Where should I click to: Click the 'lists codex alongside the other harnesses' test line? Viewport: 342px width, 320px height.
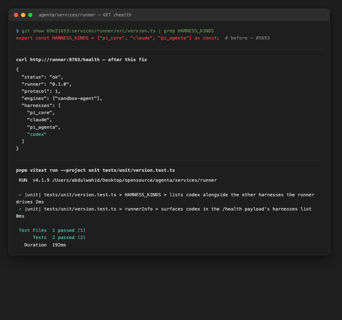[x=165, y=198]
